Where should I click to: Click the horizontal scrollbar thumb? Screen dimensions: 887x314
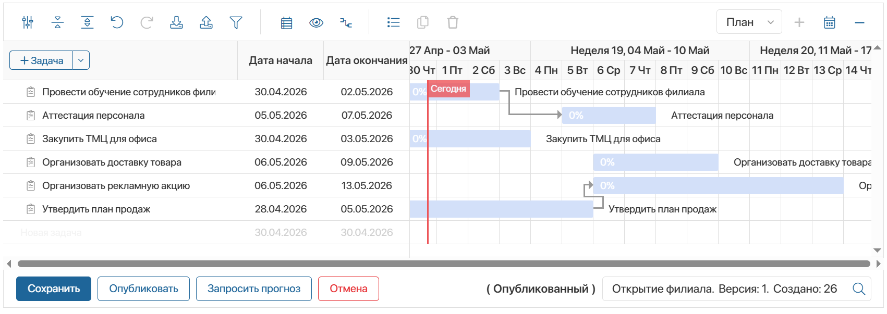(444, 264)
